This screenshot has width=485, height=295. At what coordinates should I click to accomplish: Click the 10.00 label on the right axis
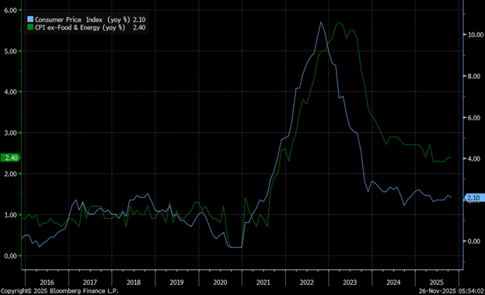point(476,35)
